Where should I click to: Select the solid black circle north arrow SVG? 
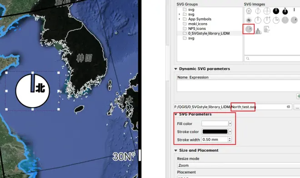click(276, 11)
